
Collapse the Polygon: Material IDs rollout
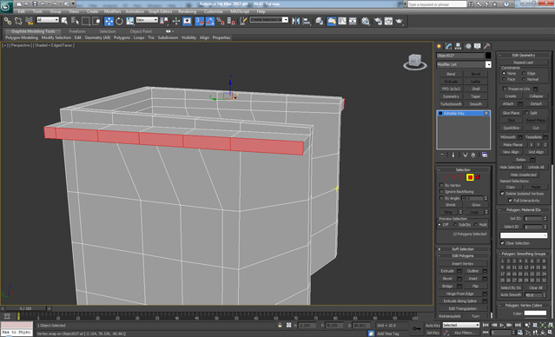click(524, 210)
